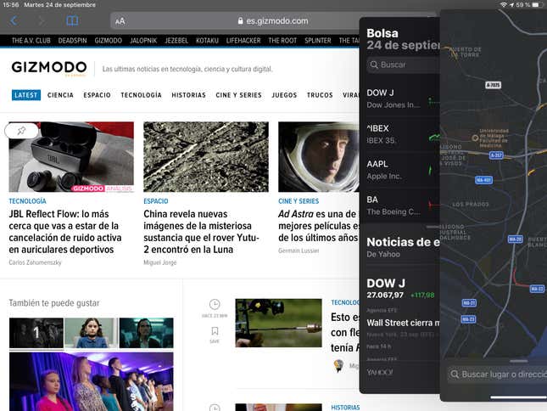Tap the A-357 road shield in Maps
The image size is (547, 411).
(x=496, y=155)
